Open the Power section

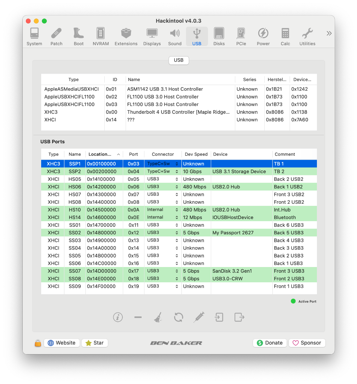263,37
